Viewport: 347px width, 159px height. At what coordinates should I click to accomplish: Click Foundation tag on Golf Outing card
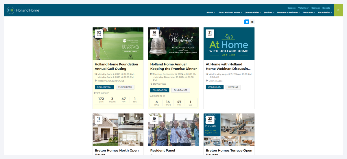point(104,87)
